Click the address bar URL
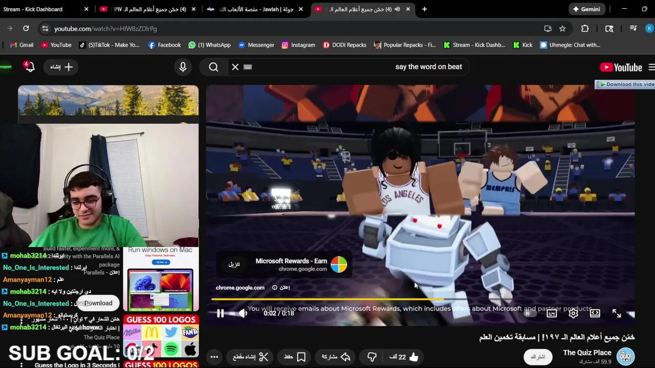 coord(105,29)
